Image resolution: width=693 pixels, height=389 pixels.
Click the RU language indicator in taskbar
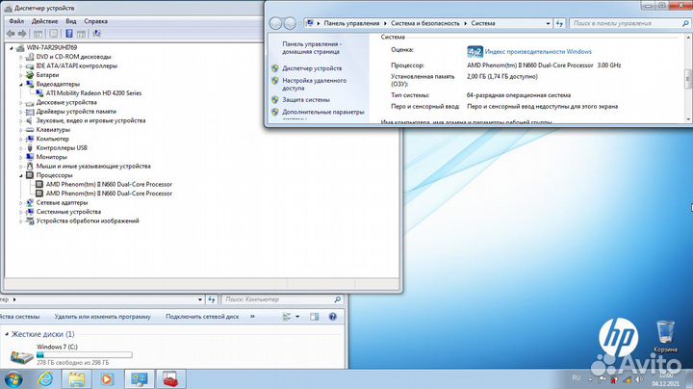577,377
